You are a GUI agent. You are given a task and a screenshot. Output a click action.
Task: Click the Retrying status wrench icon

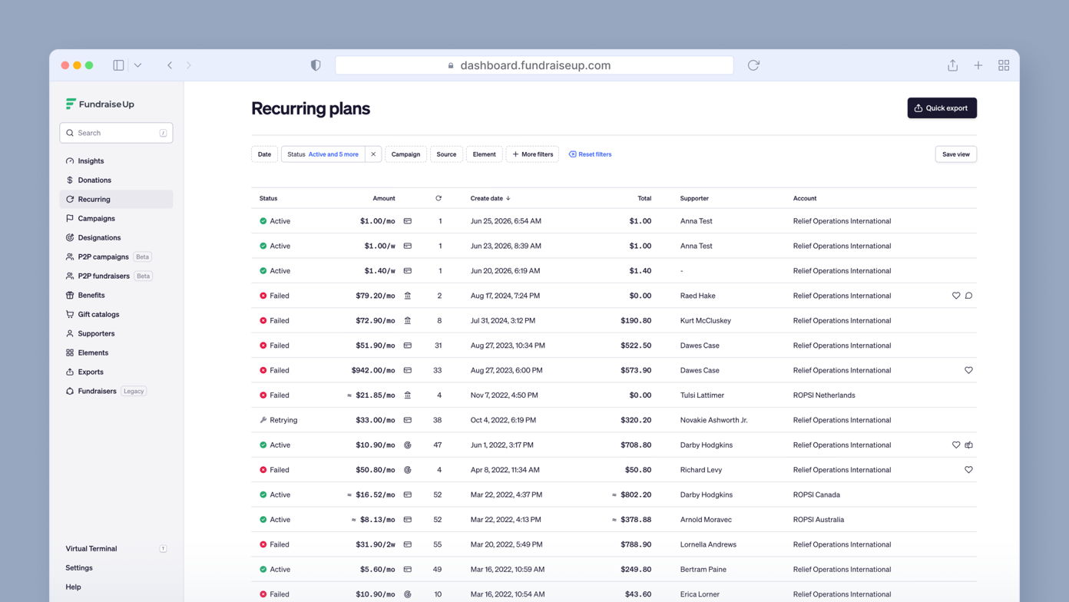point(263,420)
